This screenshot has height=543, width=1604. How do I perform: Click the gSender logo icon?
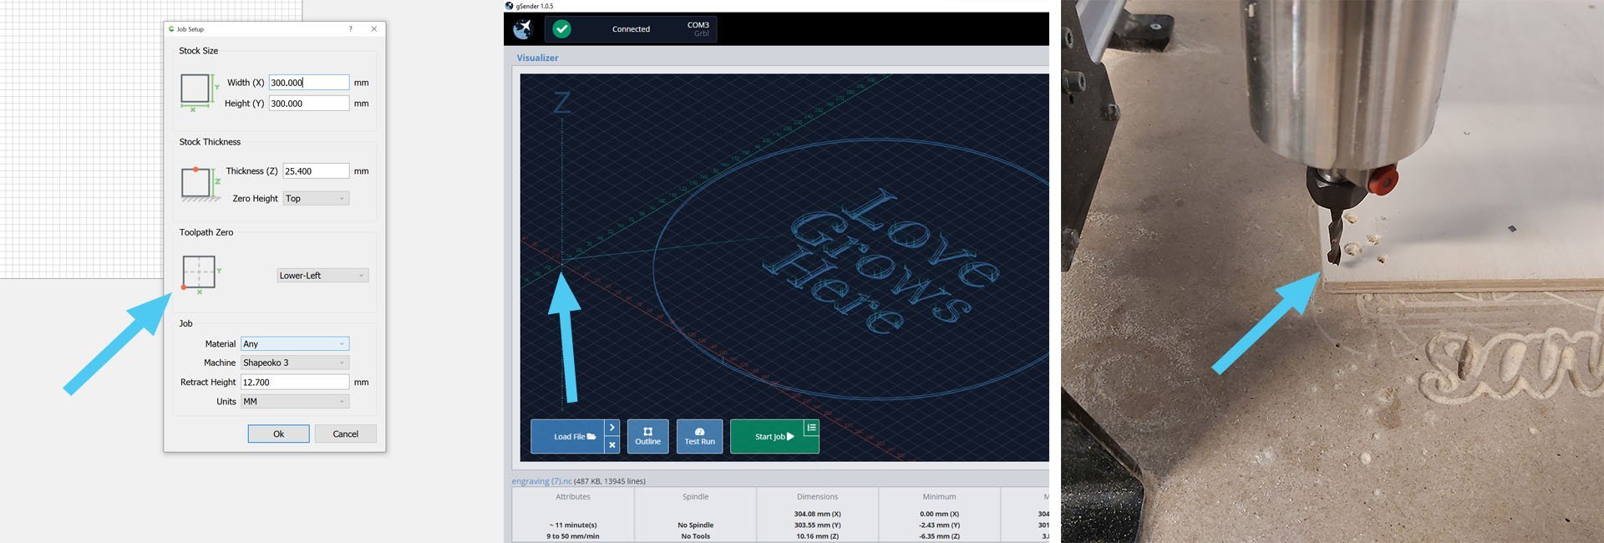click(523, 29)
